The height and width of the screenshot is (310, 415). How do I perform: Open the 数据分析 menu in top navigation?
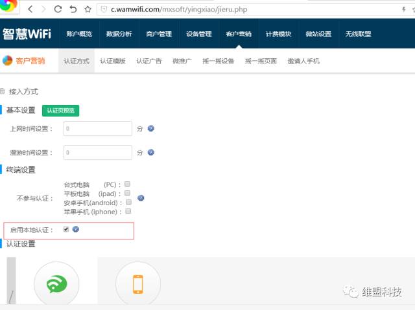point(119,34)
